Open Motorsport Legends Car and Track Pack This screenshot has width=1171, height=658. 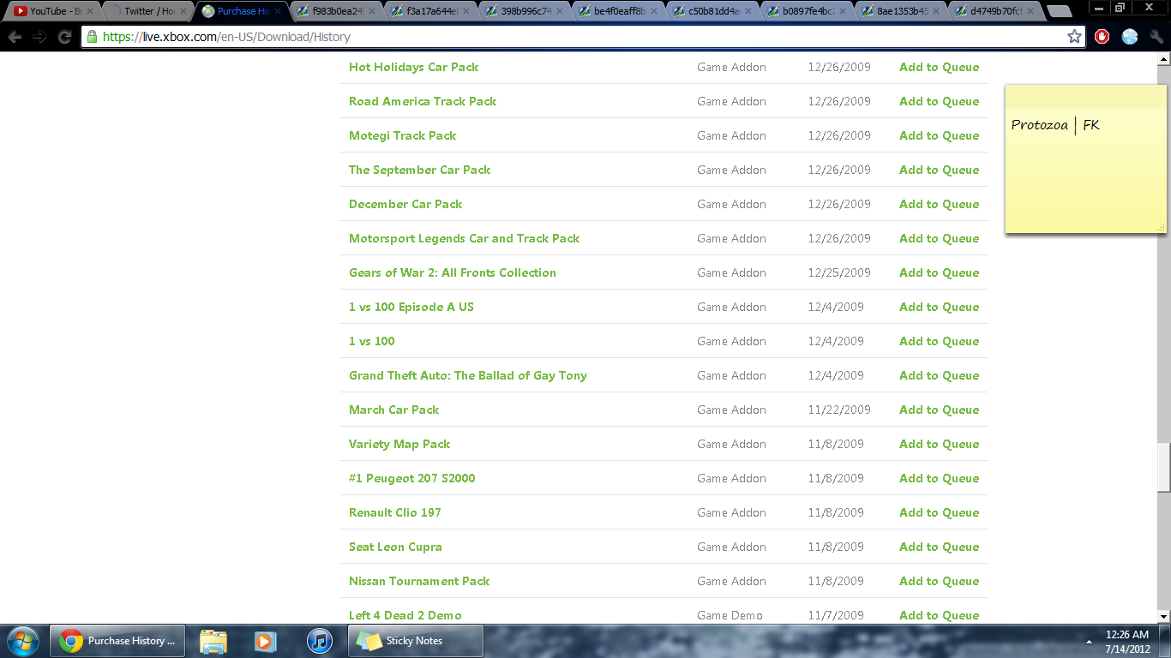pos(464,238)
